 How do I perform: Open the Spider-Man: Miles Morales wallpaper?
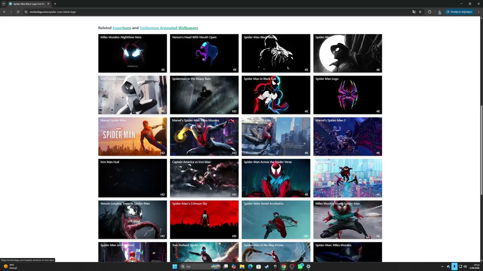pos(348,252)
